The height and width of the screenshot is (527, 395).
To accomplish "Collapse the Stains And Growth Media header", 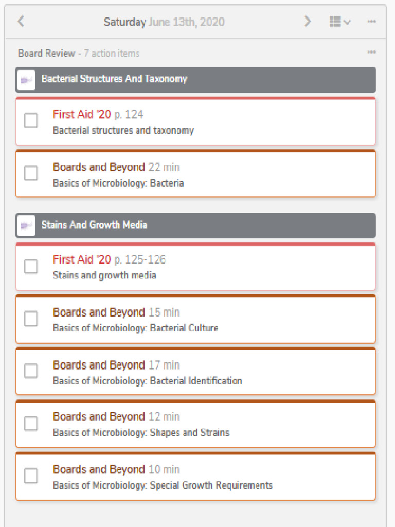I will 206,225.
